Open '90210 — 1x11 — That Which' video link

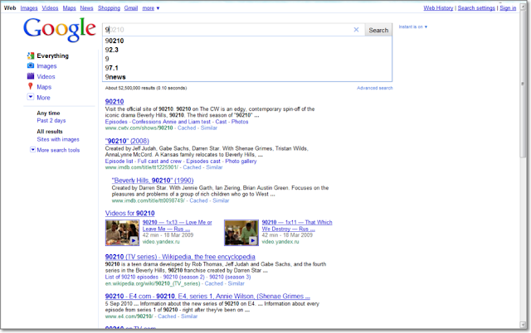tap(297, 223)
